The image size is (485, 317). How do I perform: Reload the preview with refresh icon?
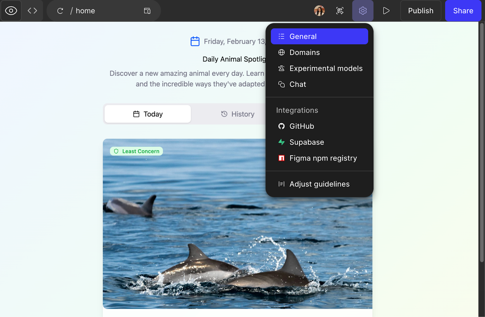pyautogui.click(x=60, y=11)
